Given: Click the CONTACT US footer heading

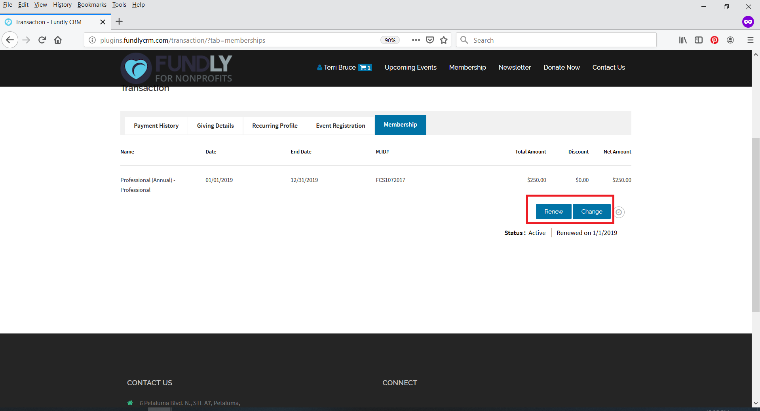Looking at the screenshot, I should tap(150, 383).
